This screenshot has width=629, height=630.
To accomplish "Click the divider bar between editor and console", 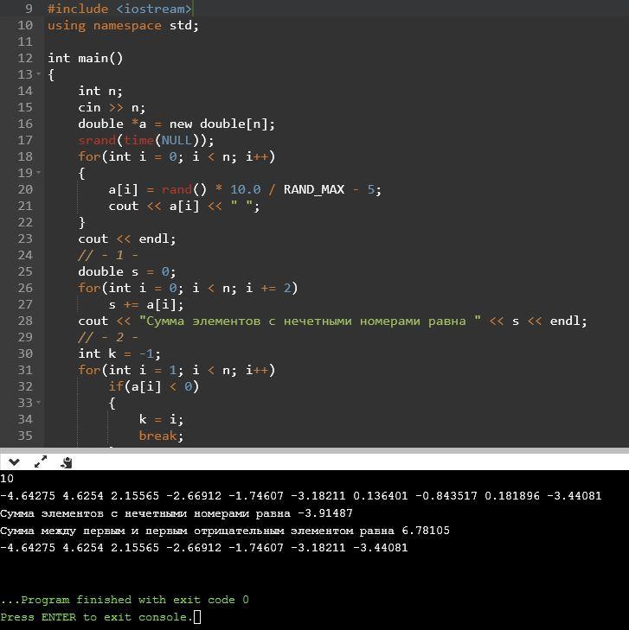I will coord(315,450).
